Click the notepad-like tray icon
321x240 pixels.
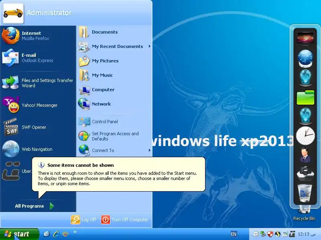[x=285, y=234]
